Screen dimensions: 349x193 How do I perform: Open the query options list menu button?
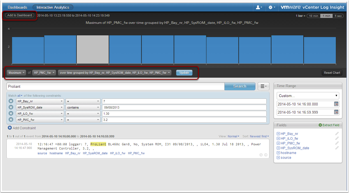click(263, 86)
